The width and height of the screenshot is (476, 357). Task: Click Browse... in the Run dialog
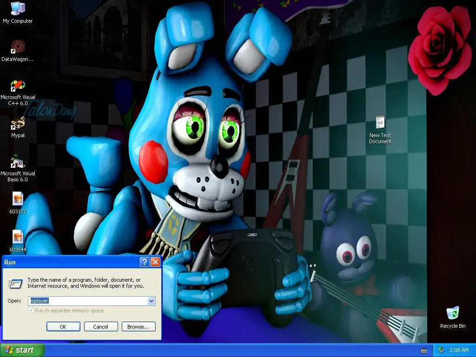139,327
